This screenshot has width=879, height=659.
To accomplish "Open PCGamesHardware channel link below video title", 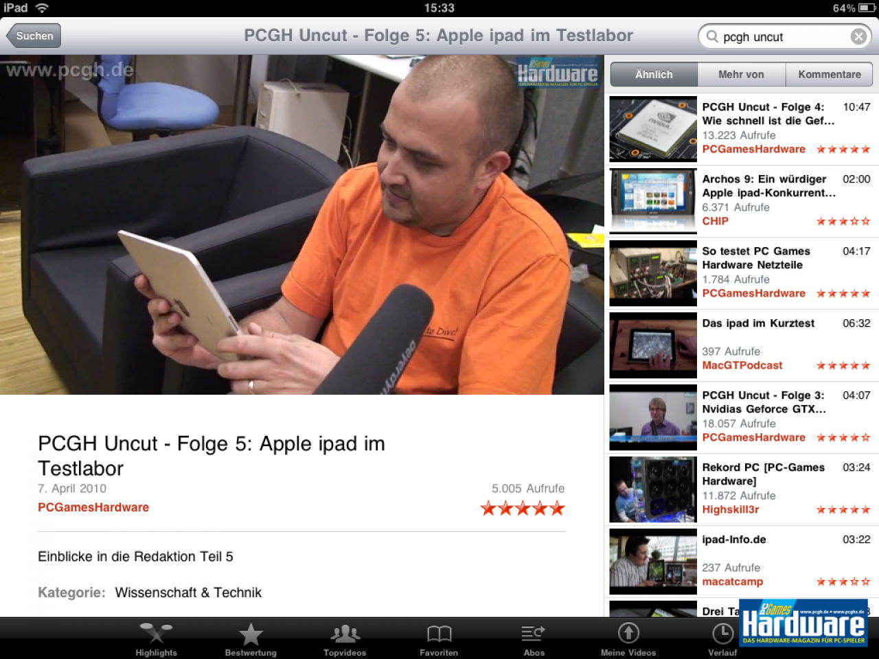I will [93, 507].
